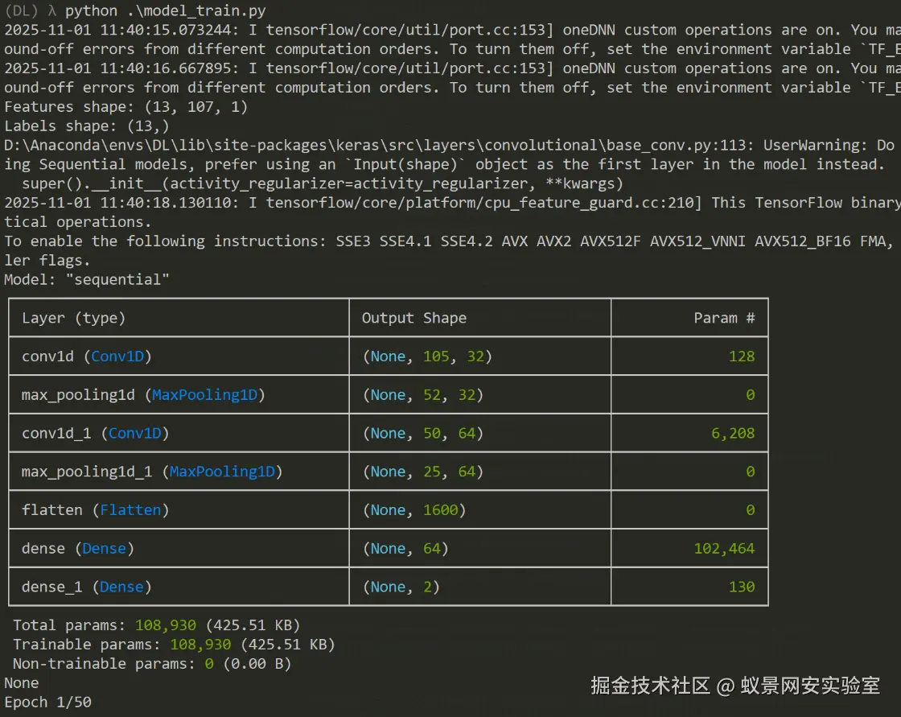
Task: Click the 102,464 parameter count value
Action: click(724, 549)
